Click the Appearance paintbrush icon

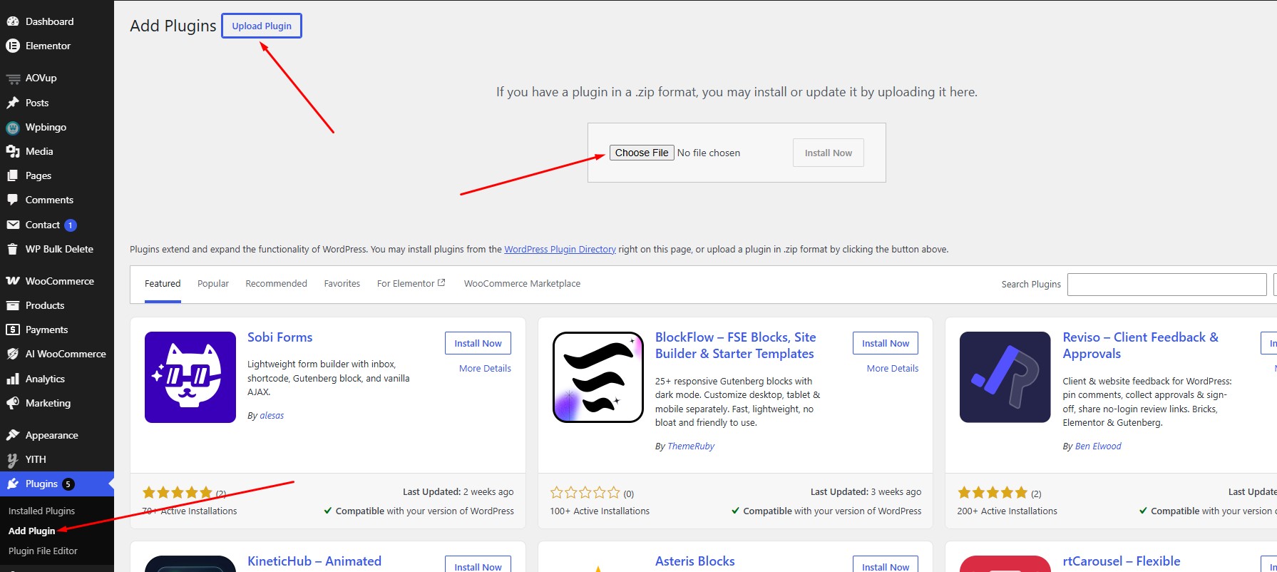click(13, 435)
